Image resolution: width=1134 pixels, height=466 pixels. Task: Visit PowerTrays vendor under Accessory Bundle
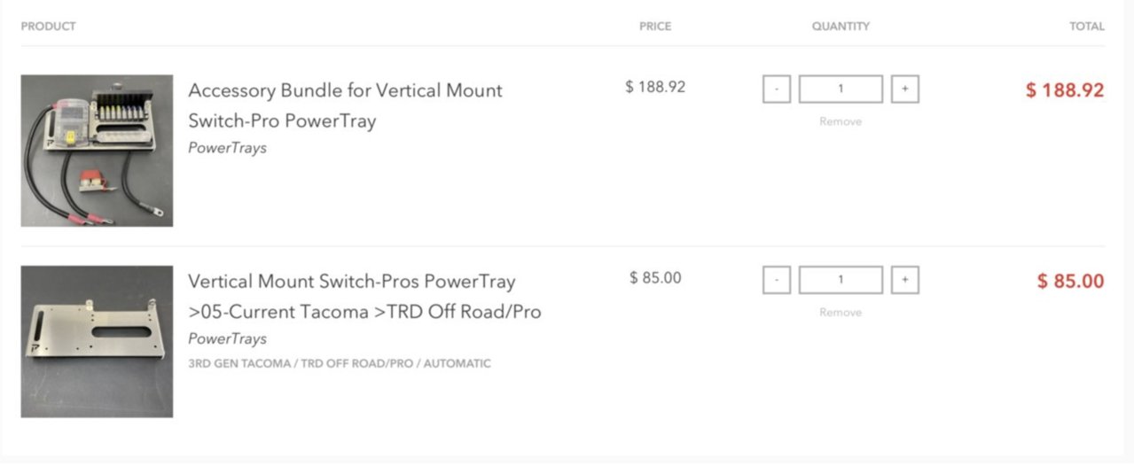pos(227,148)
